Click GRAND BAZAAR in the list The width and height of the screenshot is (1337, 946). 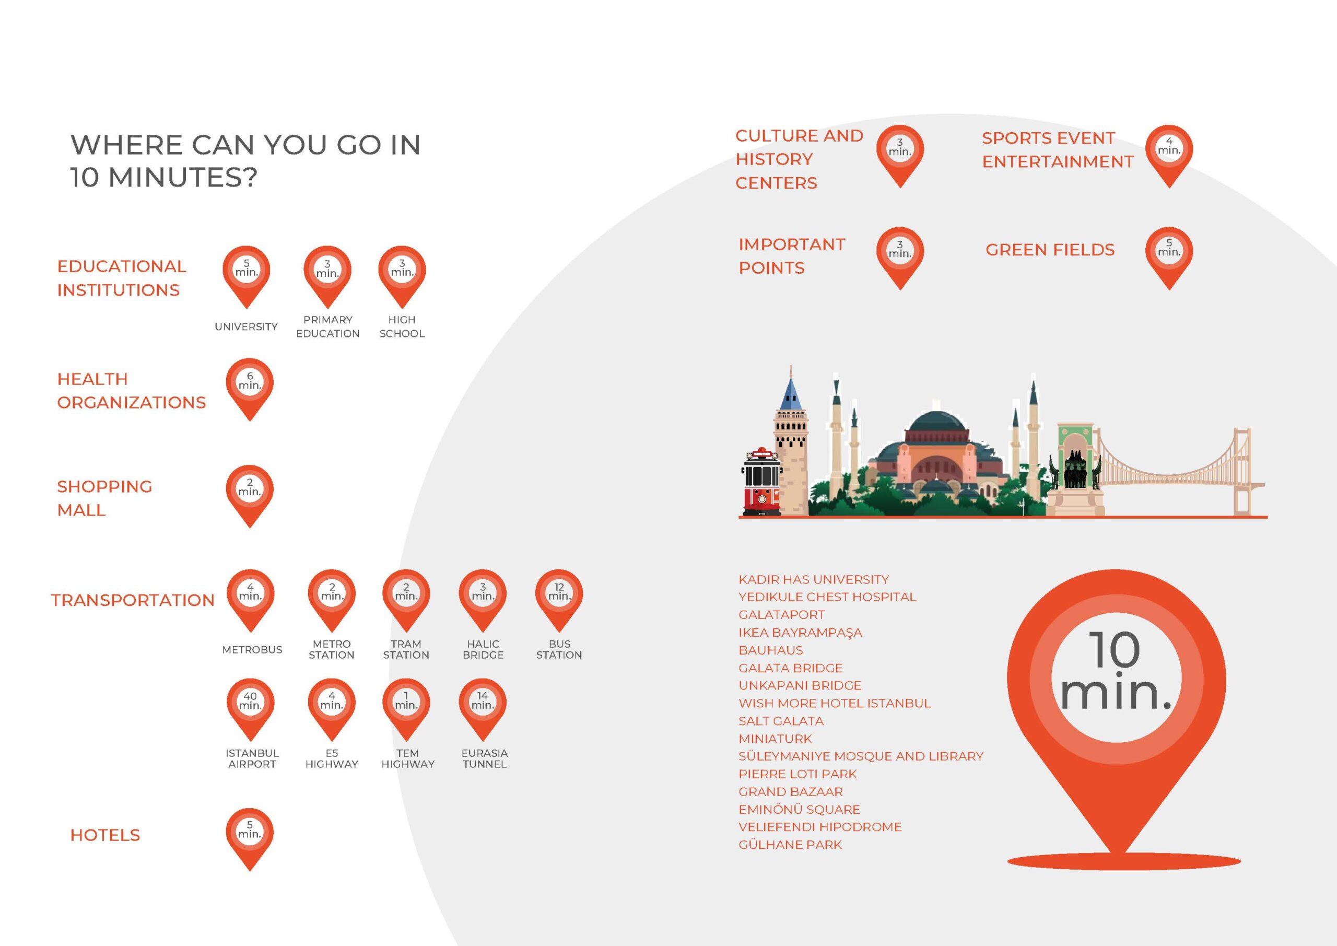tap(790, 791)
